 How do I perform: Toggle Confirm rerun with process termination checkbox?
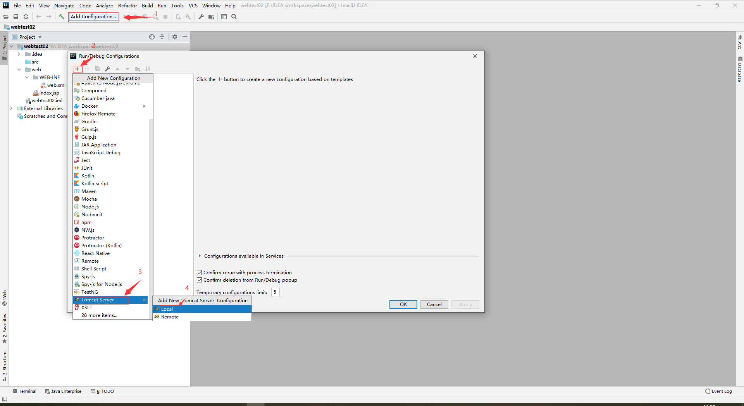(x=200, y=272)
